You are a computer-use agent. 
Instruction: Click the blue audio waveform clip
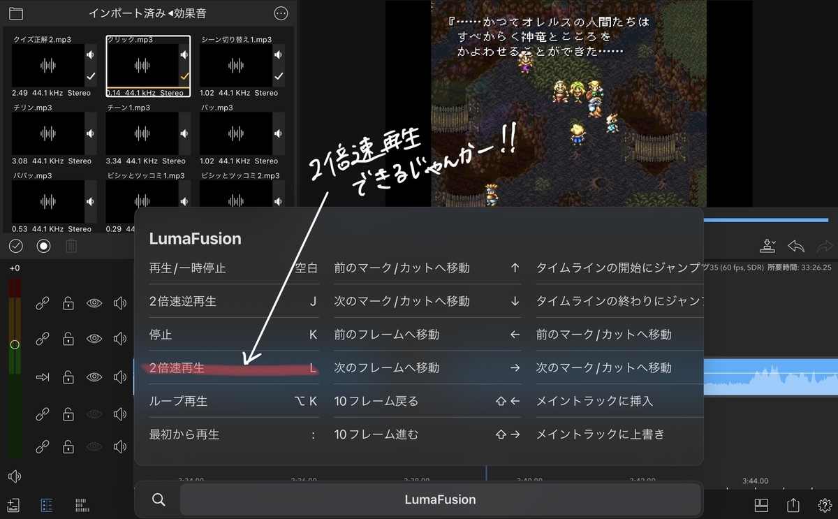(770, 377)
